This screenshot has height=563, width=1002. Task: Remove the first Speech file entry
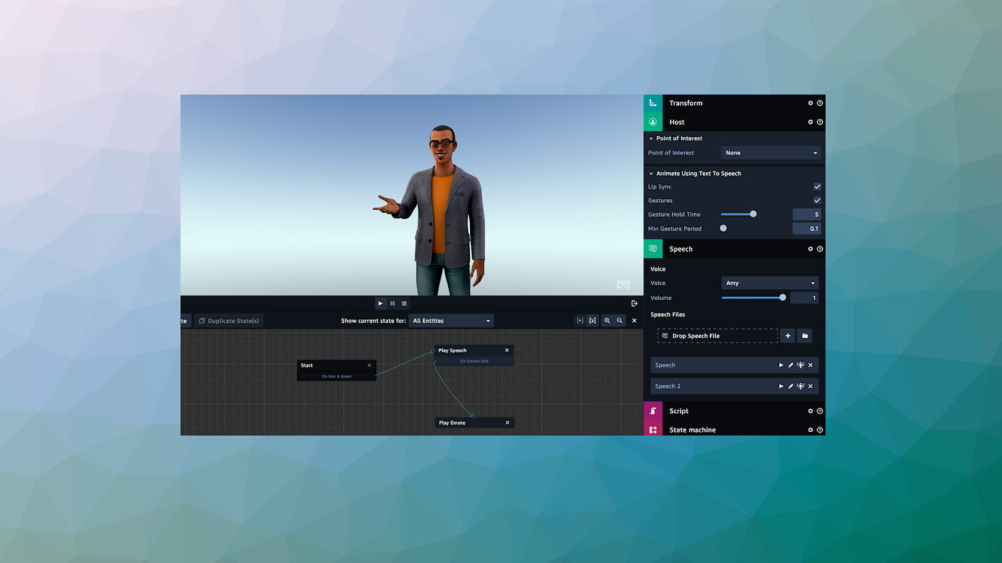[x=810, y=365]
